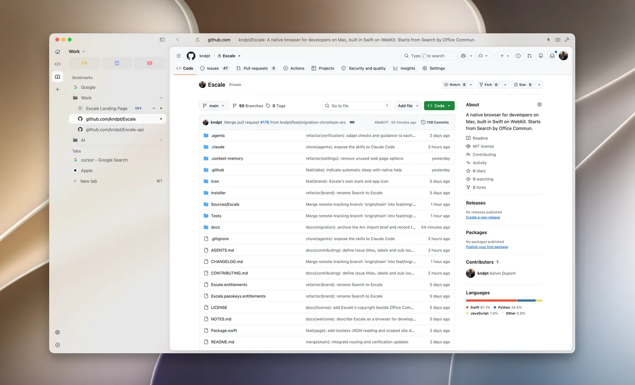Screen dimensions: 635x385
Task: Switch to the Issues tab
Action: point(214,68)
